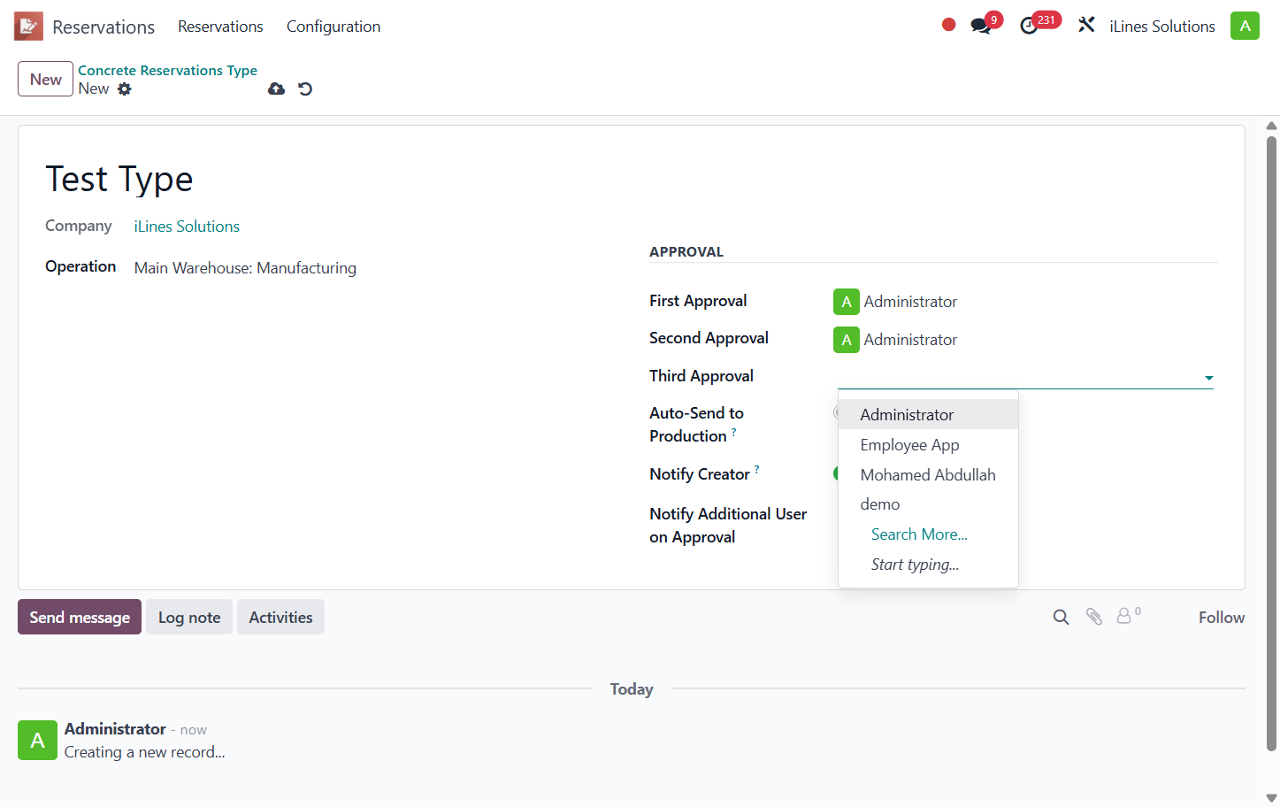Viewport: 1280px width, 807px height.
Task: Open Concrete Reservations Type breadcrumb
Action: 167,70
